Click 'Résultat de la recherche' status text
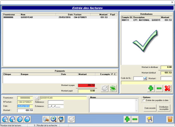175x127 pixels. 47,126
